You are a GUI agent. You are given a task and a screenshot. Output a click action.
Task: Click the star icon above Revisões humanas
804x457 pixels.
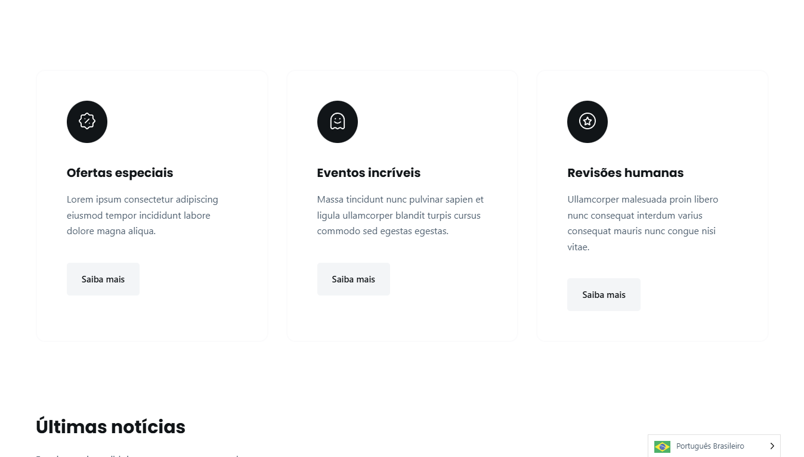[x=587, y=122]
